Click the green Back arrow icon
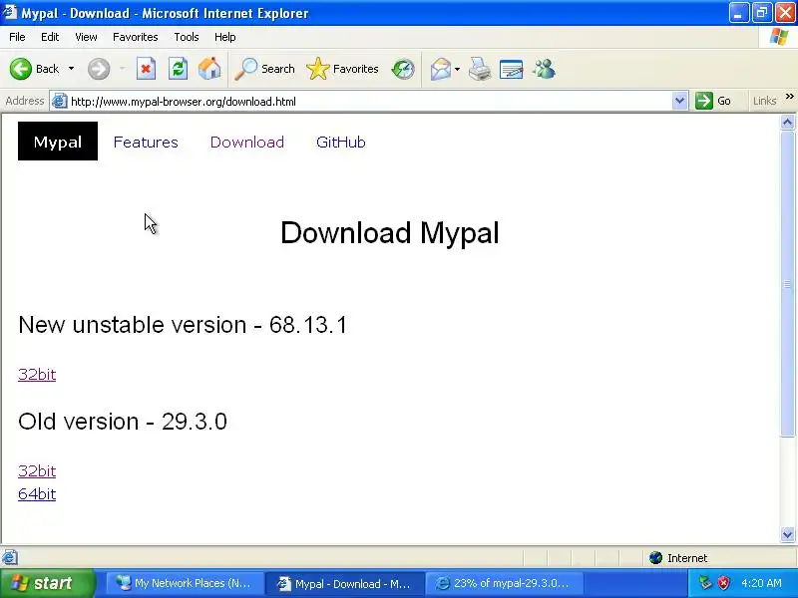The image size is (798, 598). coord(21,69)
